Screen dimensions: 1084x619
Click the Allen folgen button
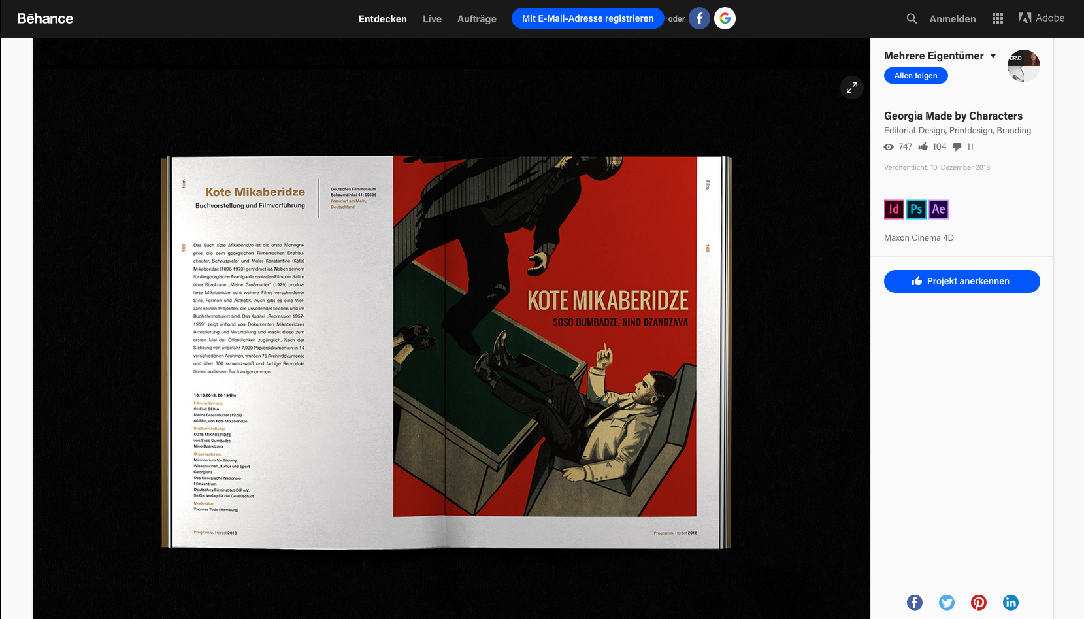coord(916,76)
